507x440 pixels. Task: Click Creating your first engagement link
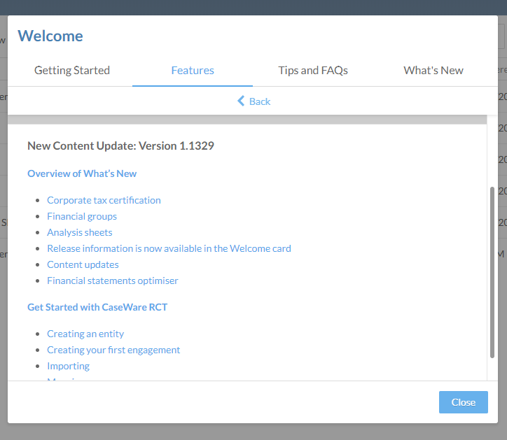pos(113,350)
